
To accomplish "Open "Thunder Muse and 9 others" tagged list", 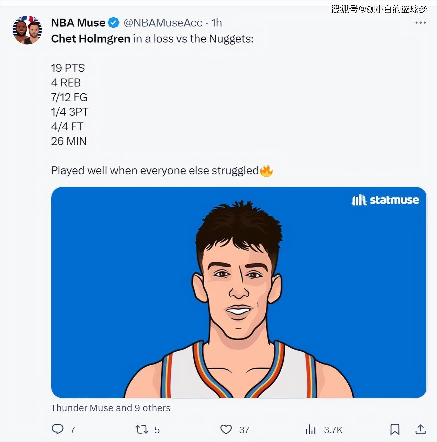I will tap(111, 408).
